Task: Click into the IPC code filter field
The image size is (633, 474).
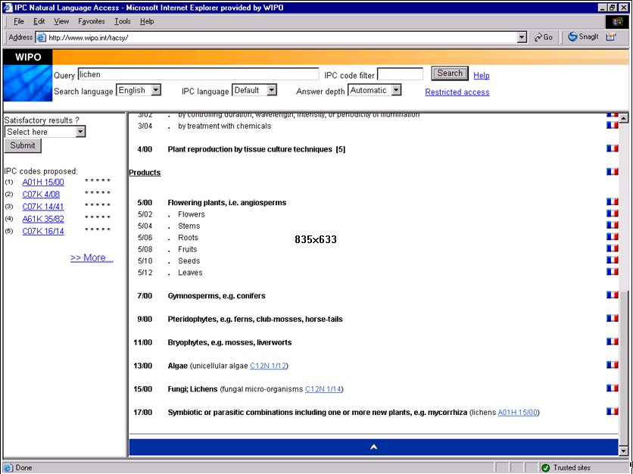Action: [x=400, y=74]
